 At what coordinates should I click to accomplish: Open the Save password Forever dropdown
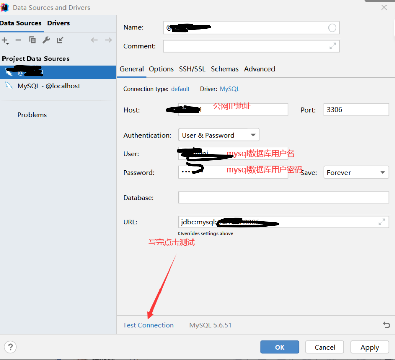point(356,172)
